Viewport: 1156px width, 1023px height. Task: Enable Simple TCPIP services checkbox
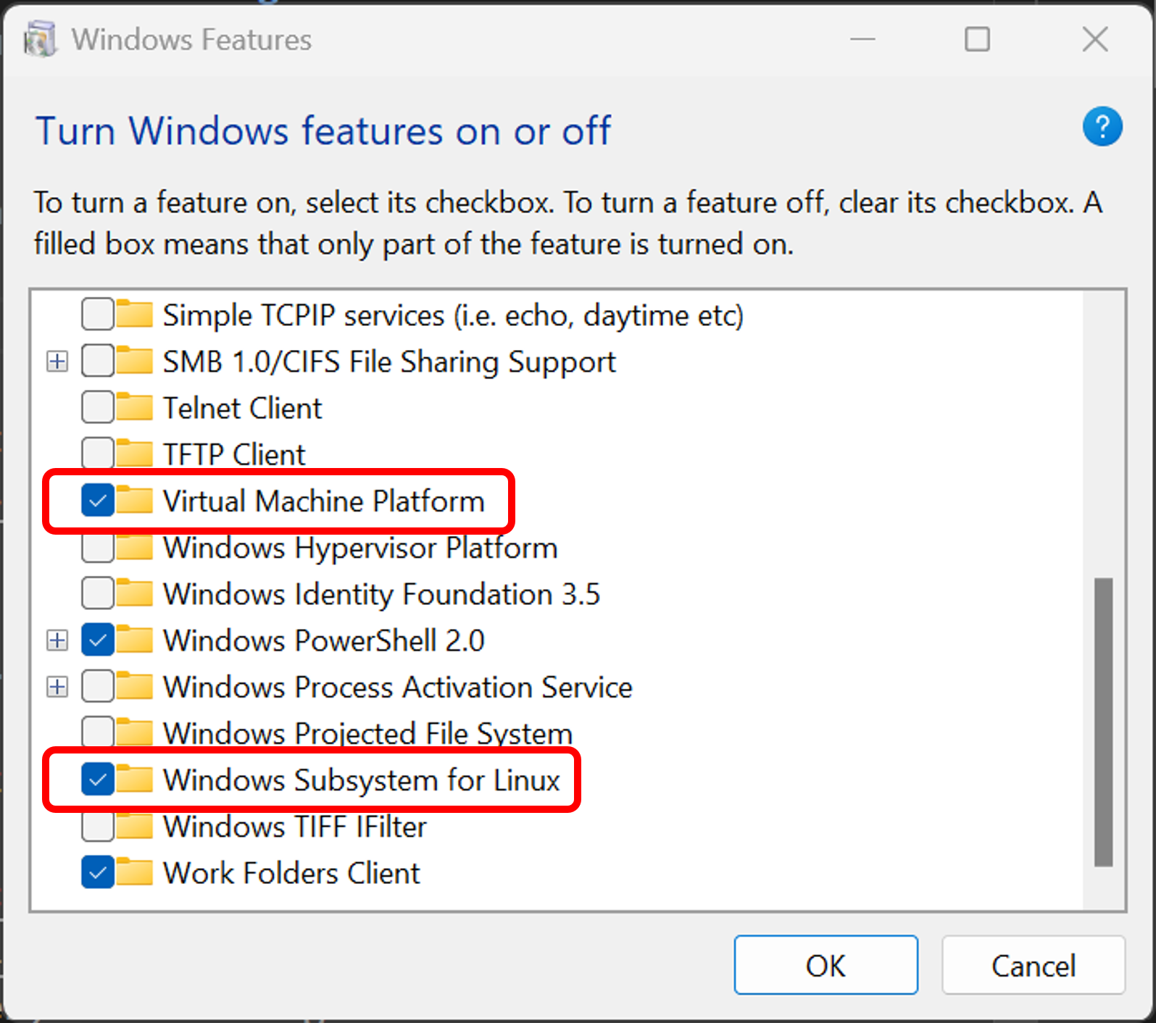[98, 314]
